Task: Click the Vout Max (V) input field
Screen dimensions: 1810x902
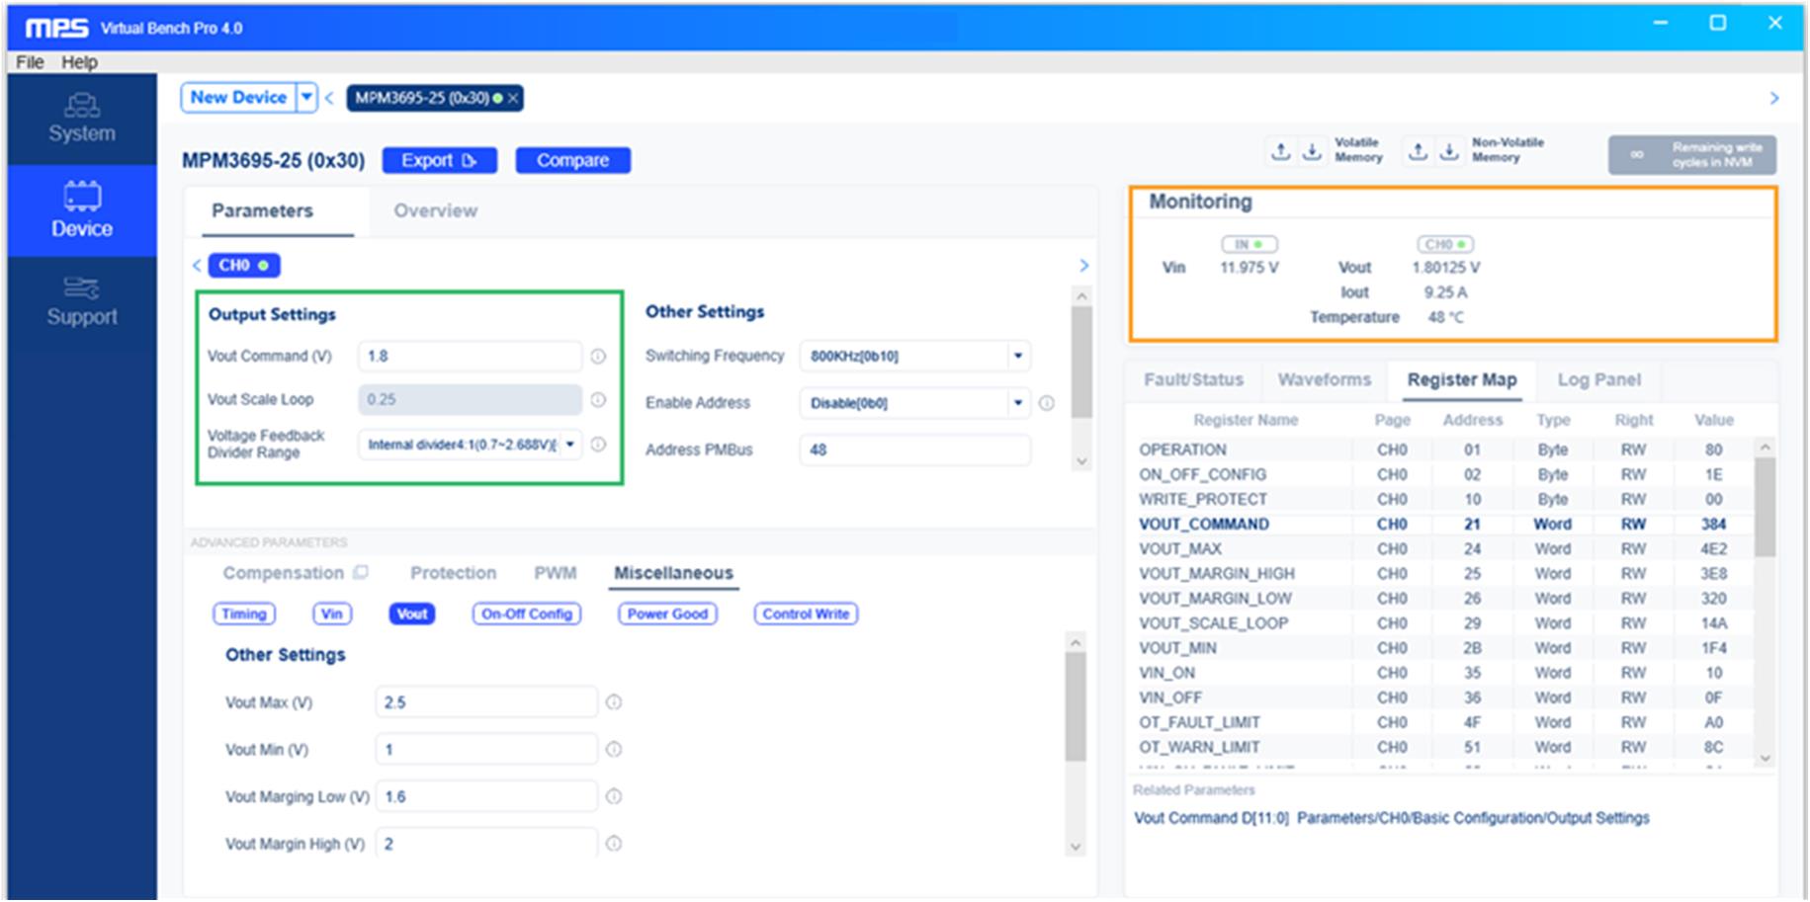Action: coord(485,702)
